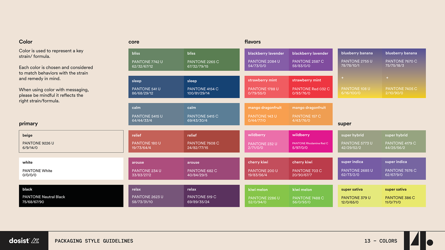Click the "flavors" section heading
The width and height of the screenshot is (445, 250).
pos(253,42)
